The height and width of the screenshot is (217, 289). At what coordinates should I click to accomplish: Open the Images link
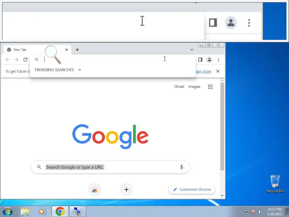194,86
